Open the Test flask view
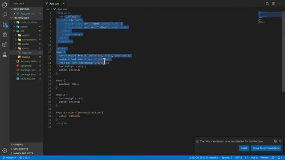 [x=5, y=54]
